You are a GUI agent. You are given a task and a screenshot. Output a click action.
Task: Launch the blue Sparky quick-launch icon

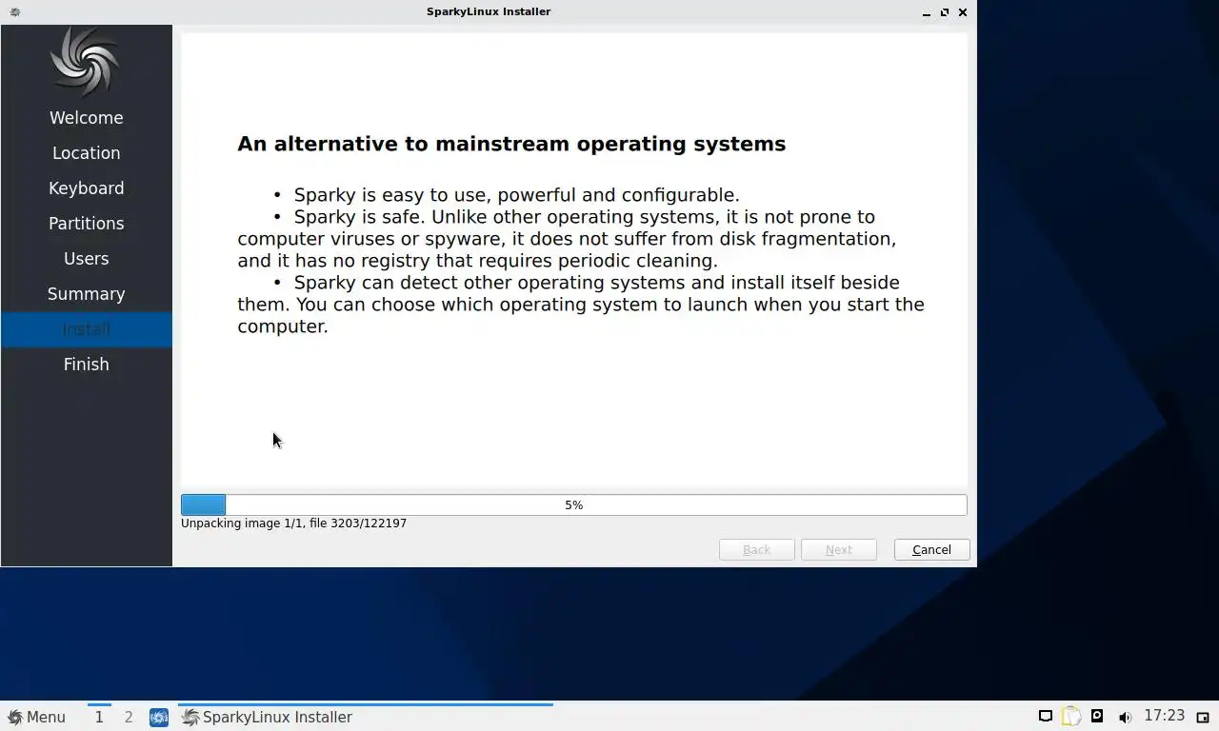coord(159,717)
